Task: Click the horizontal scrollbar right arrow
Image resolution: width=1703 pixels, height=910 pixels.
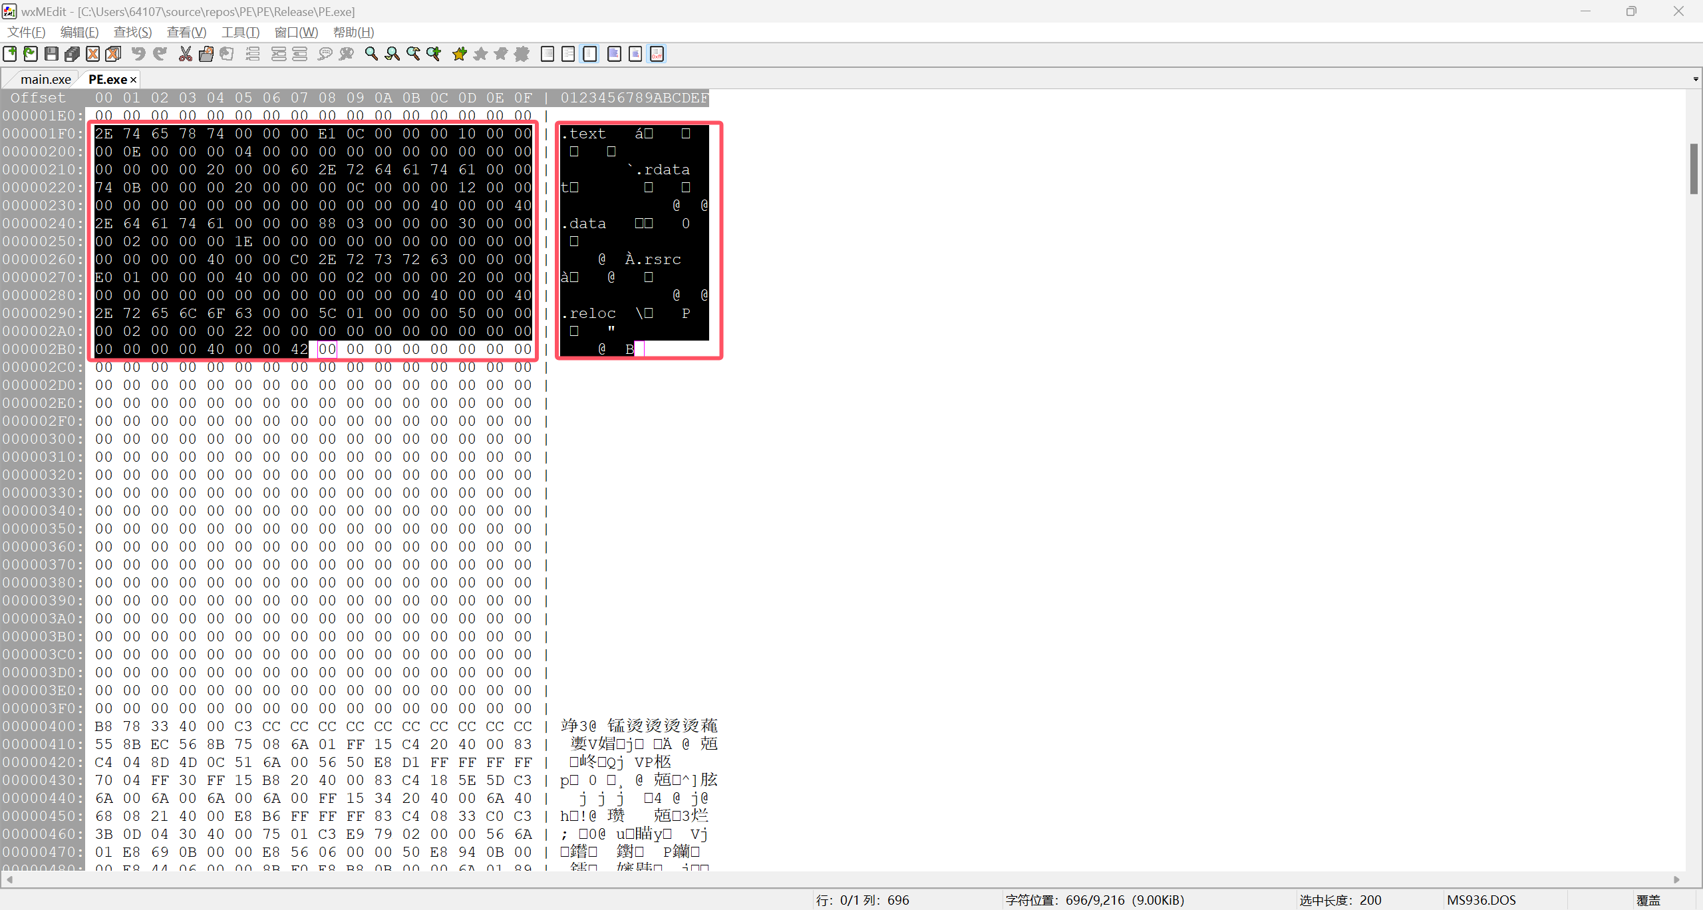Action: (1677, 879)
